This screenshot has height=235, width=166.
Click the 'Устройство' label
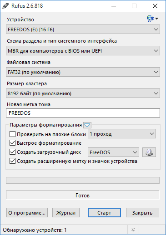click(x=20, y=20)
